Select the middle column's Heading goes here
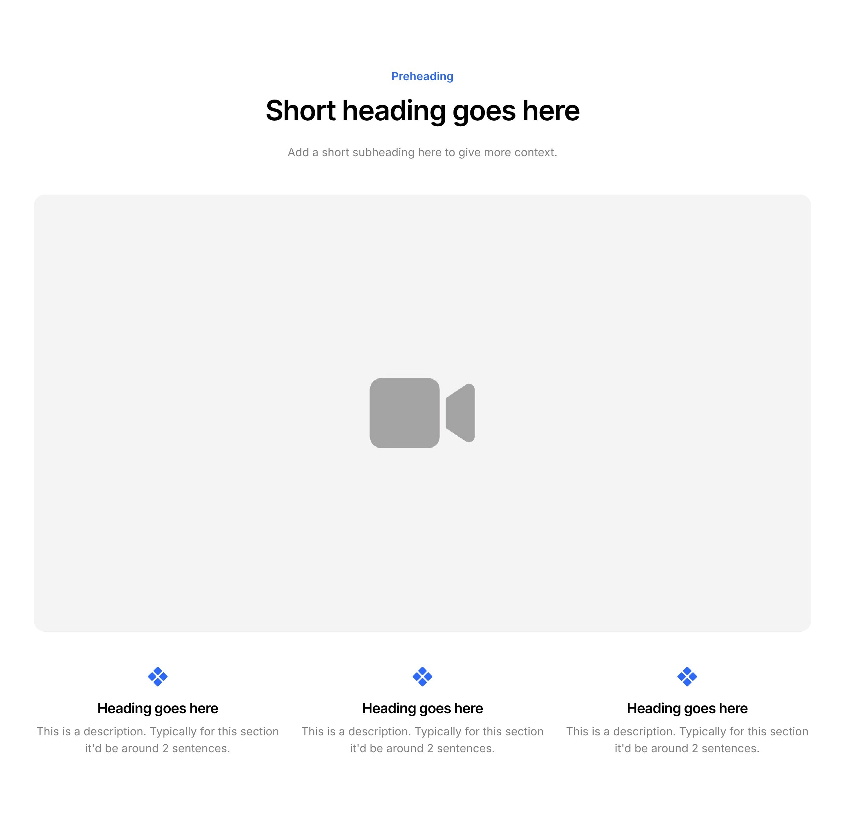 [422, 708]
